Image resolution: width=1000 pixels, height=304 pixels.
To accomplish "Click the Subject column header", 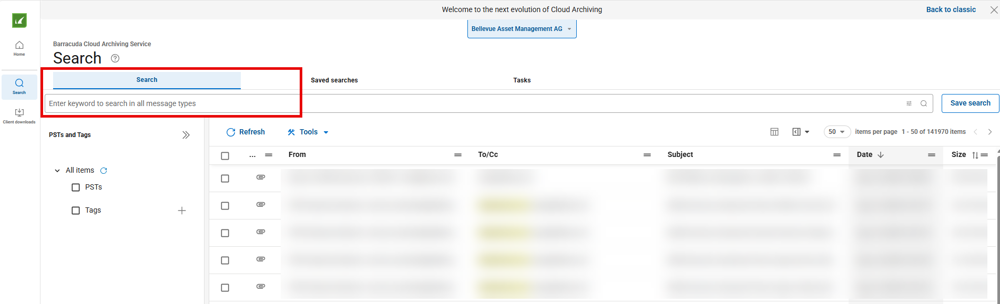I will pos(680,154).
